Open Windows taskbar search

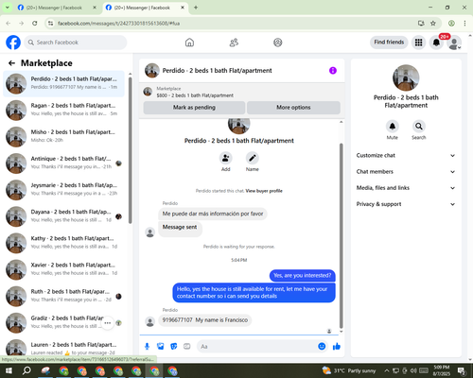tap(26, 370)
